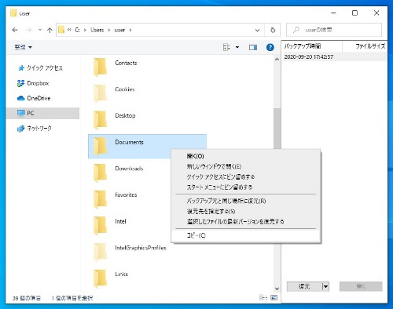Click the user window title folder icon
This screenshot has height=309, width=393.
click(13, 13)
